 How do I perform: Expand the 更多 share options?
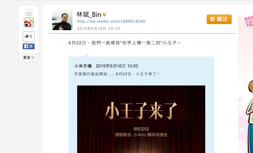[29, 57]
